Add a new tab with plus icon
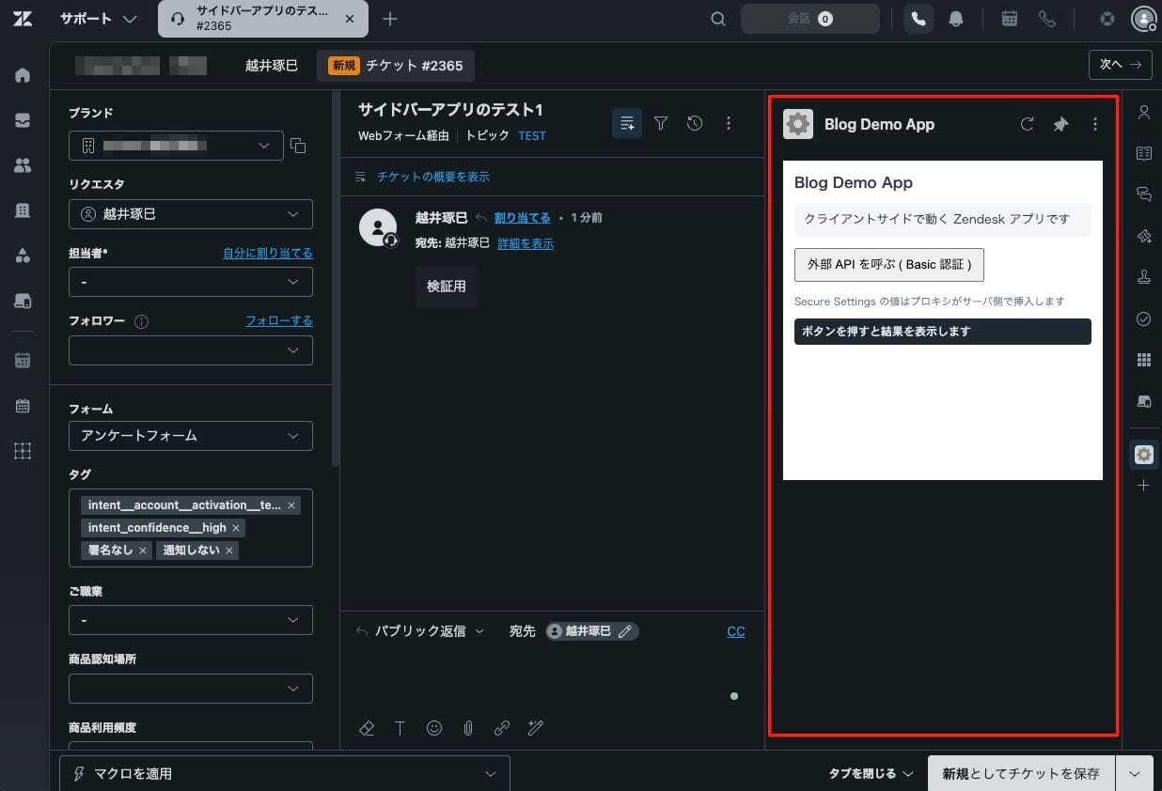This screenshot has width=1162, height=791. point(390,19)
